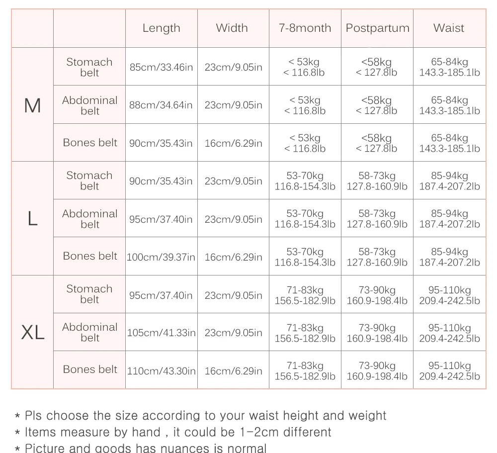Click the 100cm/39.37in length cell
Viewport: 497px width, 453px height.
click(162, 256)
